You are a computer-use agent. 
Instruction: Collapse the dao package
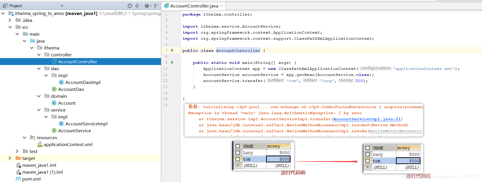coord(39,68)
